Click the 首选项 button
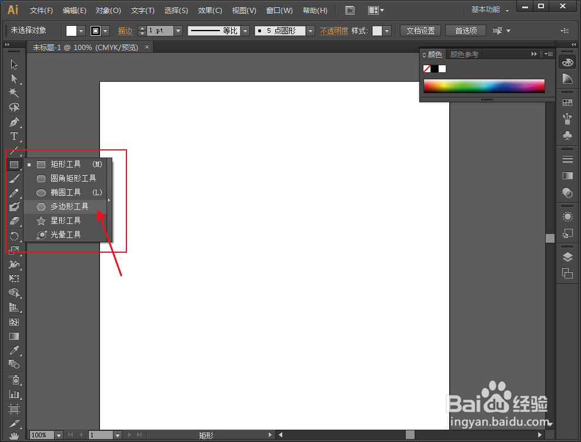This screenshot has width=581, height=442. tap(466, 31)
